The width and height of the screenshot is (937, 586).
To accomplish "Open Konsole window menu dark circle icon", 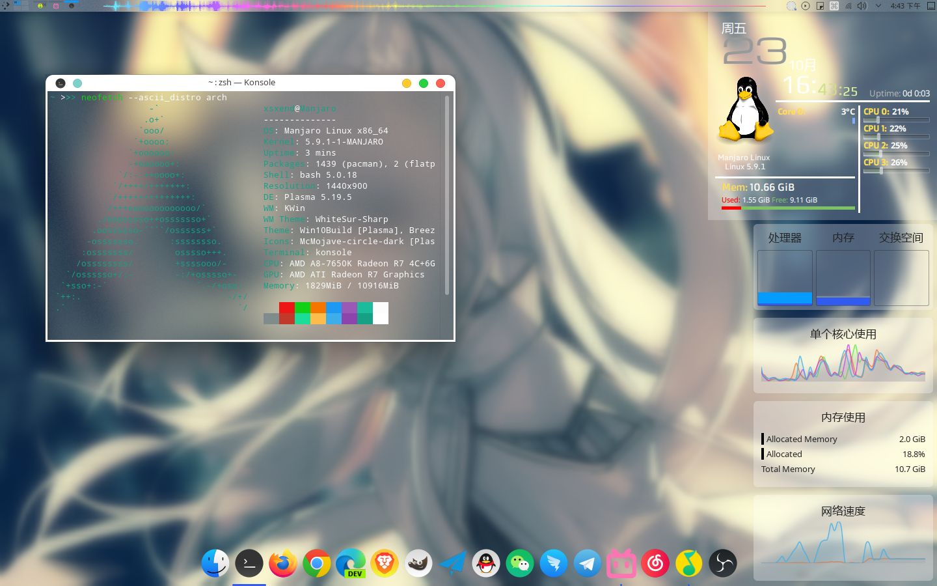I will coord(61,83).
